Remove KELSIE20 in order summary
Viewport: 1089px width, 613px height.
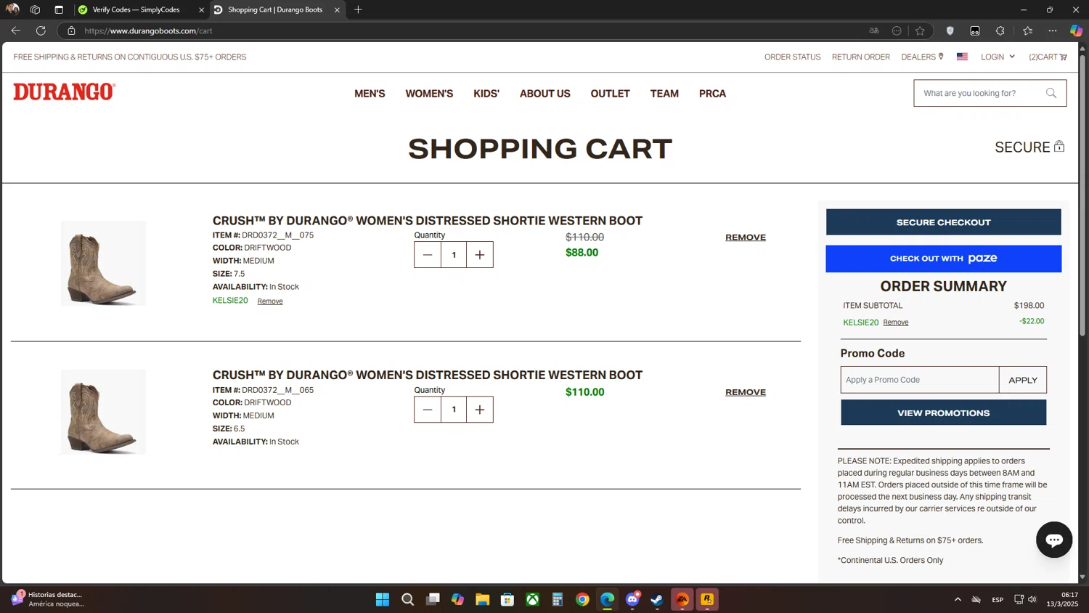(x=895, y=322)
